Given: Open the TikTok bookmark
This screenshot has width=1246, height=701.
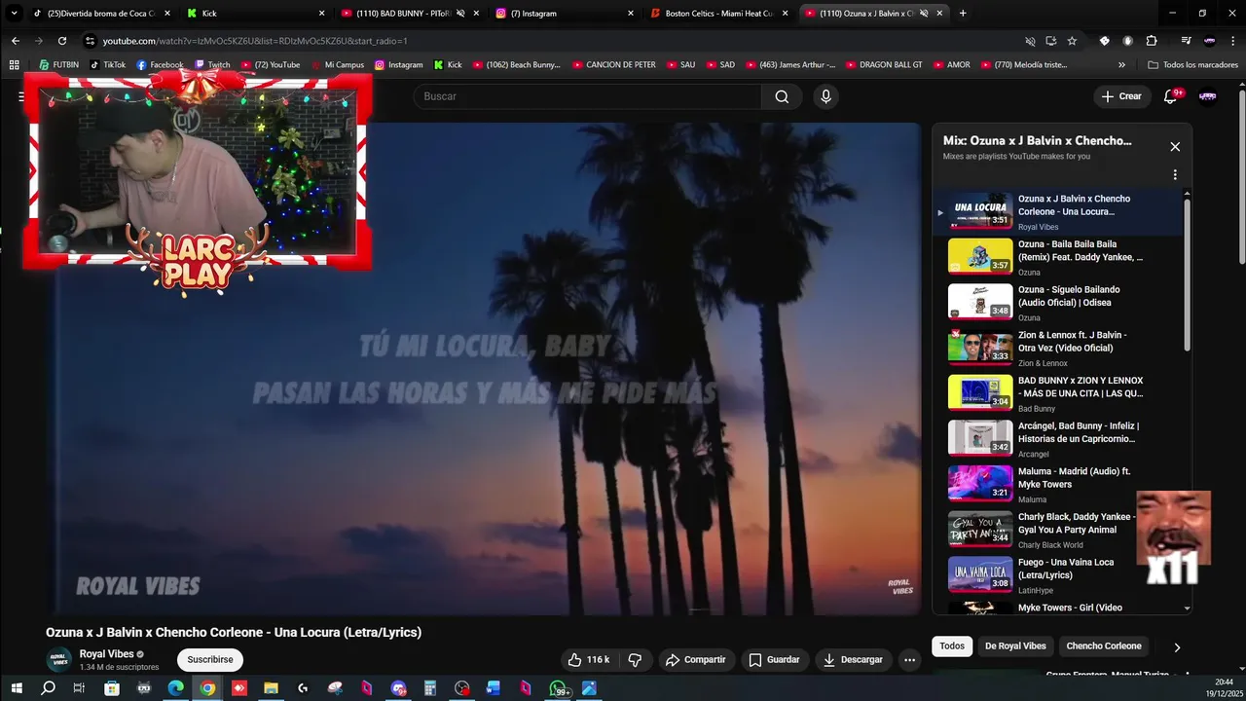Looking at the screenshot, I should [x=107, y=64].
